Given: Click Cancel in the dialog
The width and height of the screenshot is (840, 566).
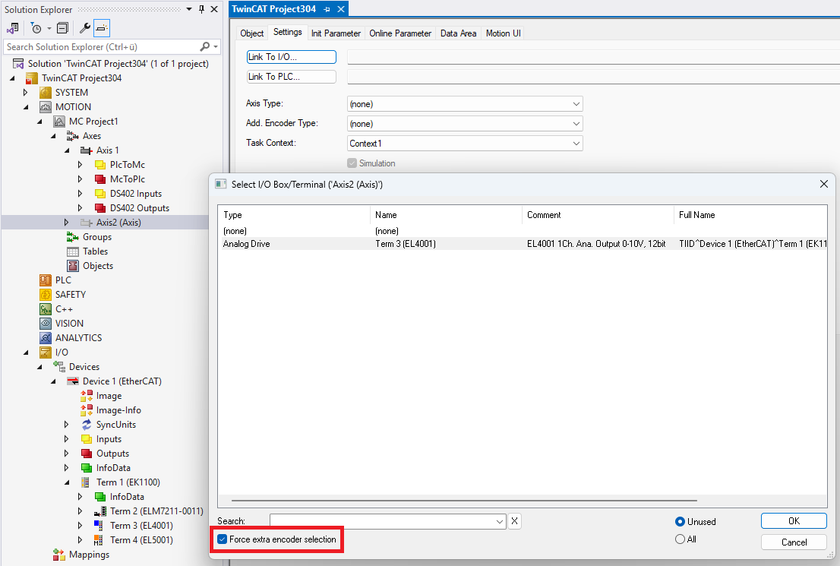Looking at the screenshot, I should (x=794, y=542).
